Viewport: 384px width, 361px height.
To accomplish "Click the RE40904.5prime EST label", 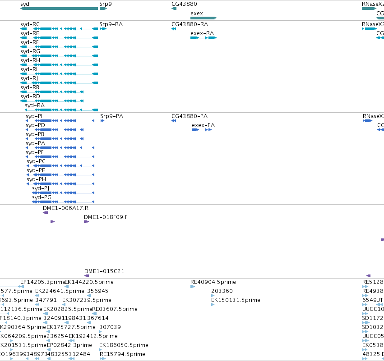I will pos(213,282).
